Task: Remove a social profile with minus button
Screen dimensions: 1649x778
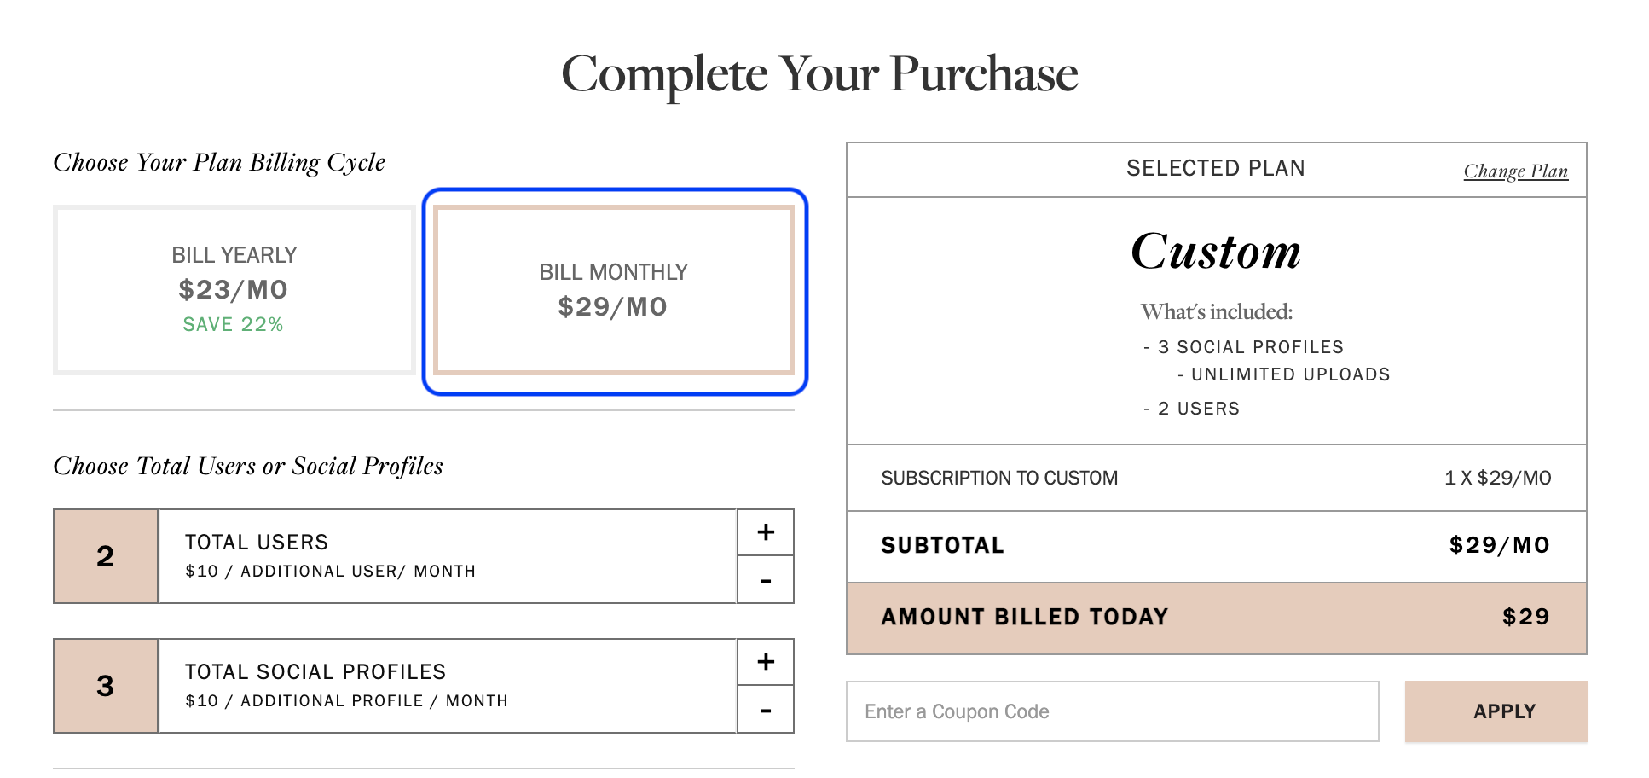Action: [x=766, y=710]
